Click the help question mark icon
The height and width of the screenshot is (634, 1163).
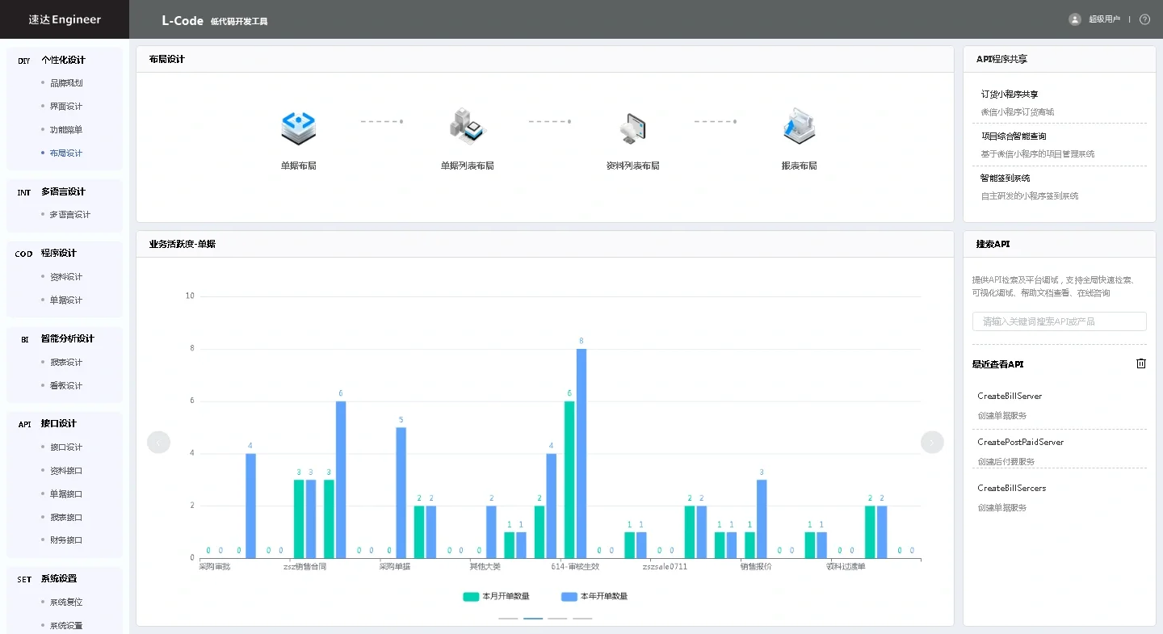point(1144,19)
